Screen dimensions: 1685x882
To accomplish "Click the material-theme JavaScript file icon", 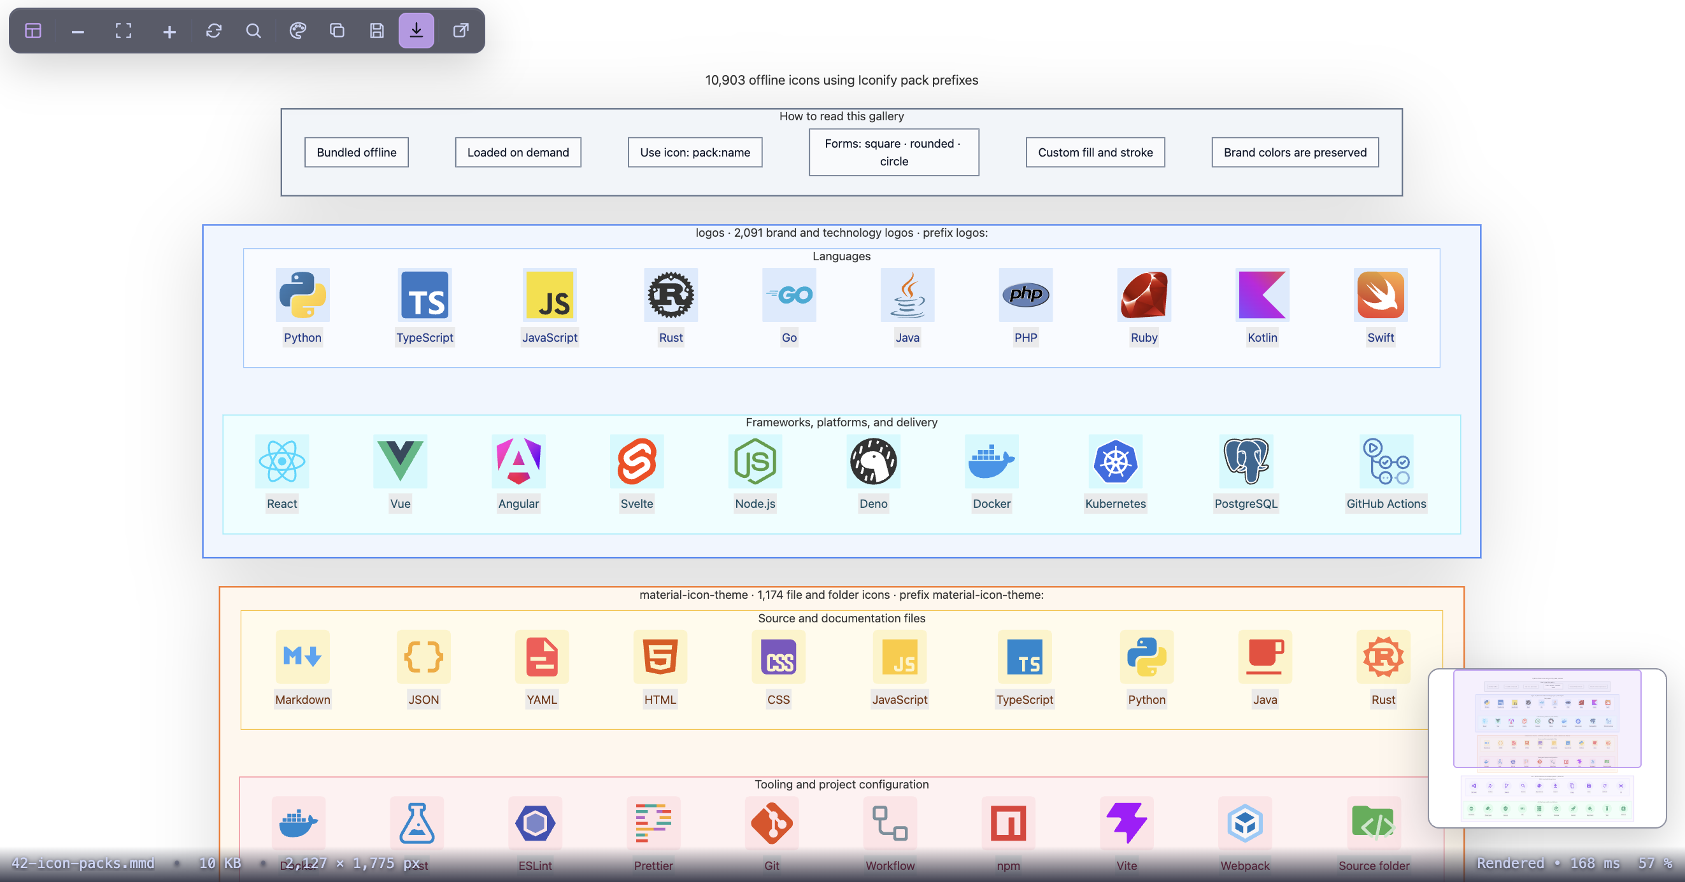I will tap(900, 657).
